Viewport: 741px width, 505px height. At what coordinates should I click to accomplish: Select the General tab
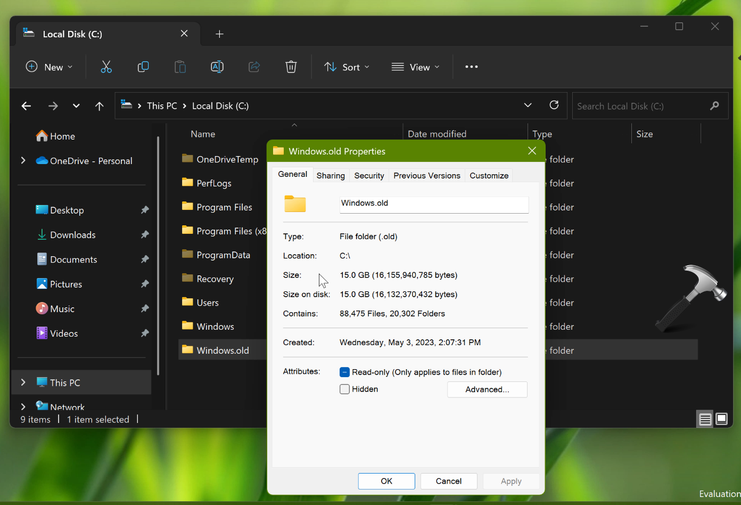pos(292,174)
